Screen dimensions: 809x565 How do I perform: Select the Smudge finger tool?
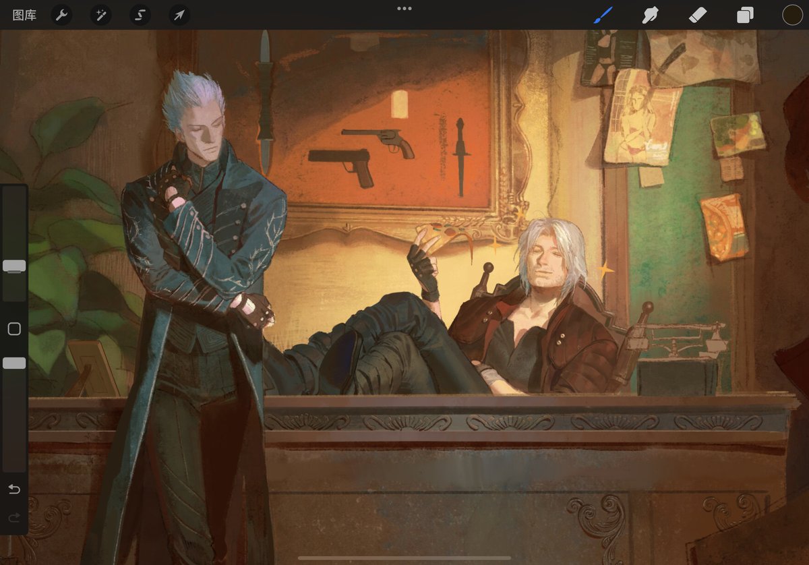650,15
